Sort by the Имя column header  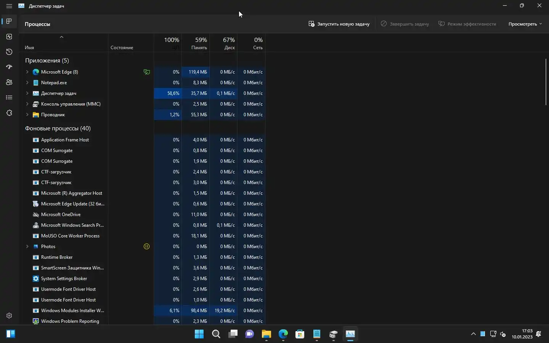64,43
